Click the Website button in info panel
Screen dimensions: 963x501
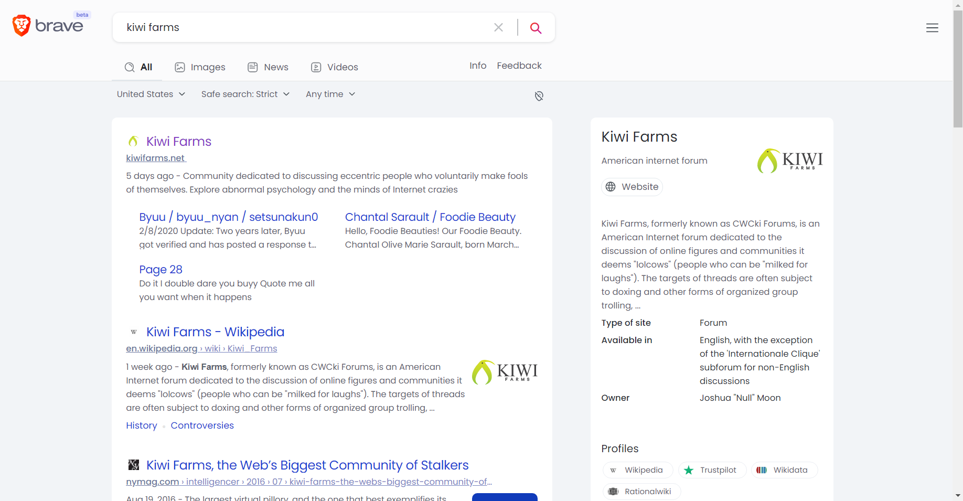coord(632,187)
